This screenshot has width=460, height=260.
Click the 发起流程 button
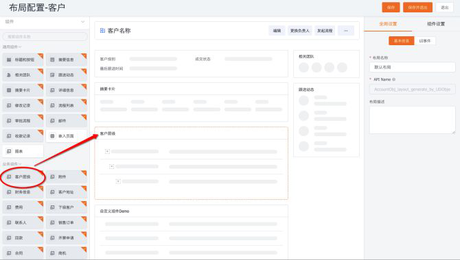(x=325, y=30)
